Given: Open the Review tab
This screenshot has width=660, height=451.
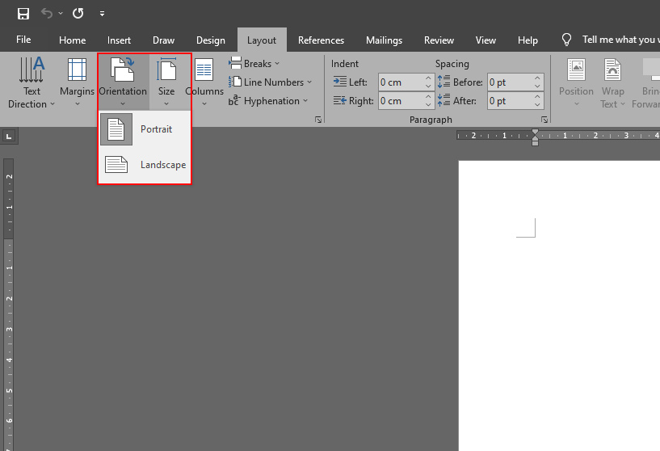Looking at the screenshot, I should tap(439, 40).
